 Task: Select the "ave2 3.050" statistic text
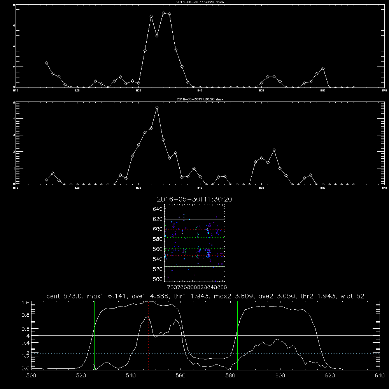(x=277, y=296)
